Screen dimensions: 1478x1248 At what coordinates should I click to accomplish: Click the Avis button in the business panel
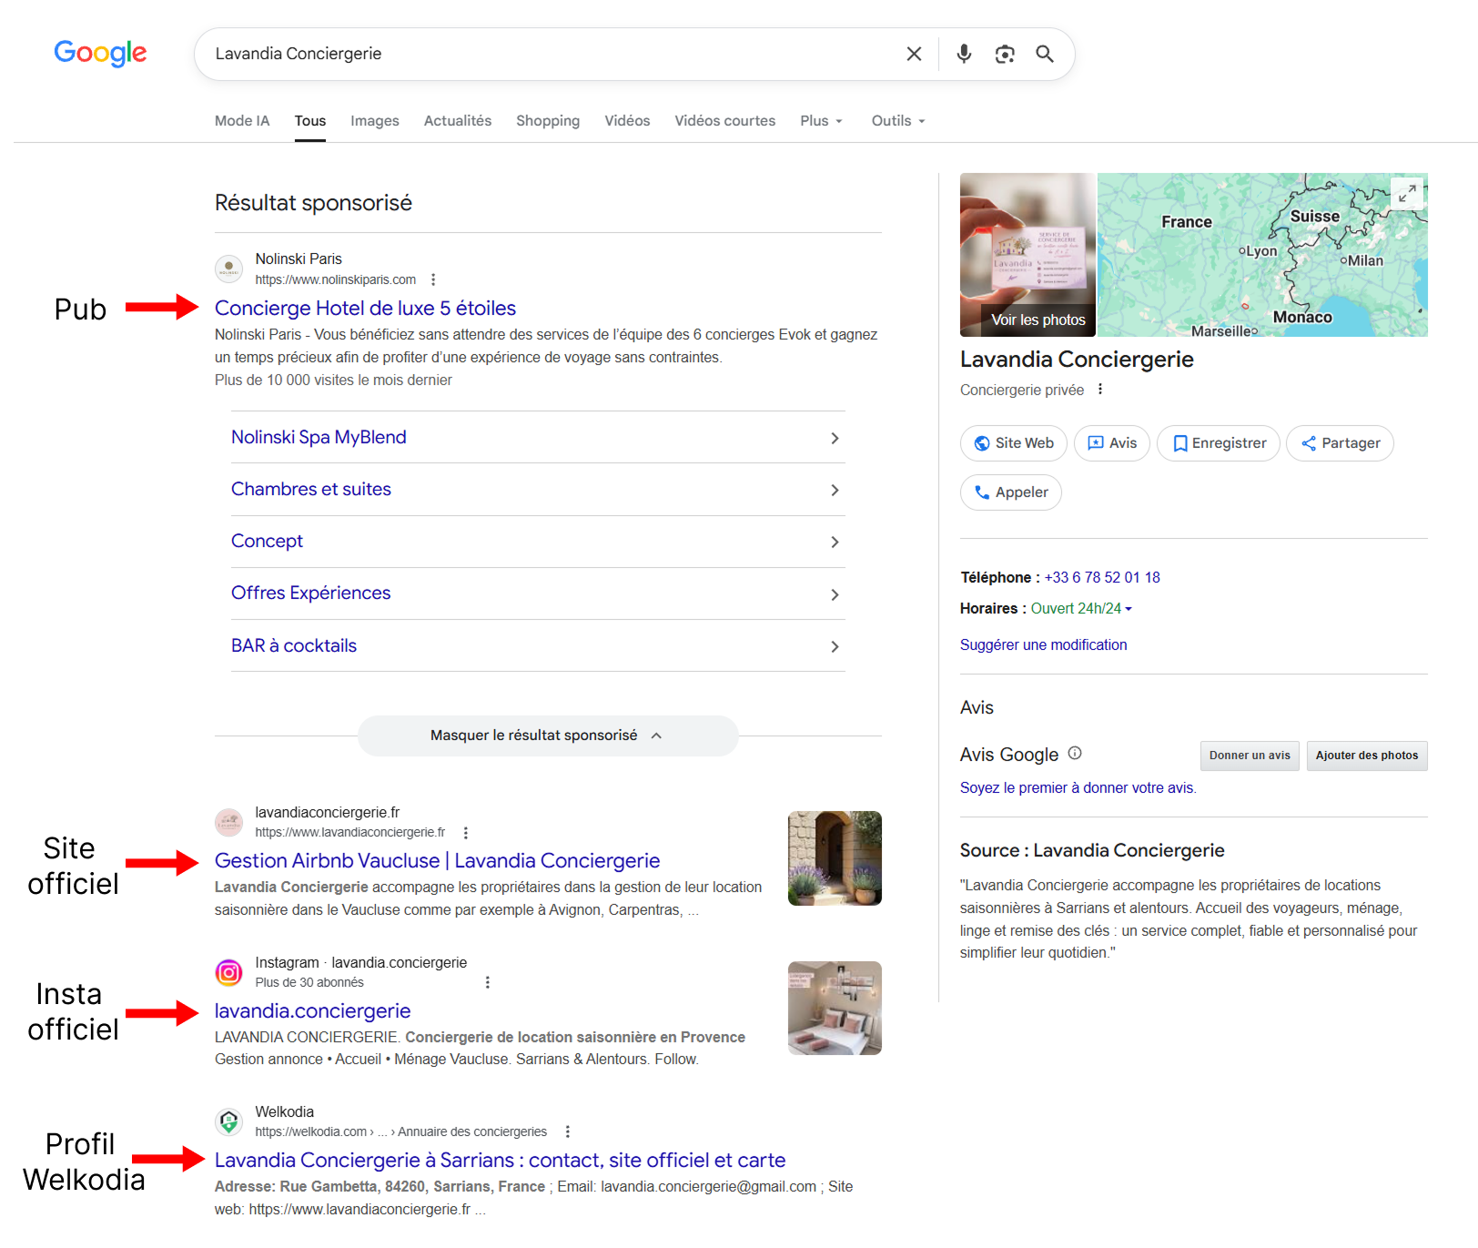tap(1112, 443)
